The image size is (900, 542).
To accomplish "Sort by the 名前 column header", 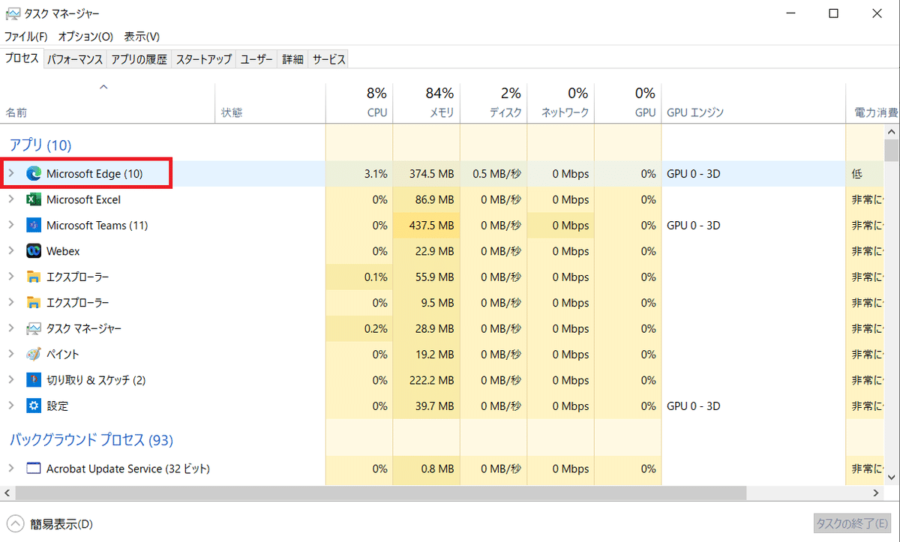I will pos(108,103).
